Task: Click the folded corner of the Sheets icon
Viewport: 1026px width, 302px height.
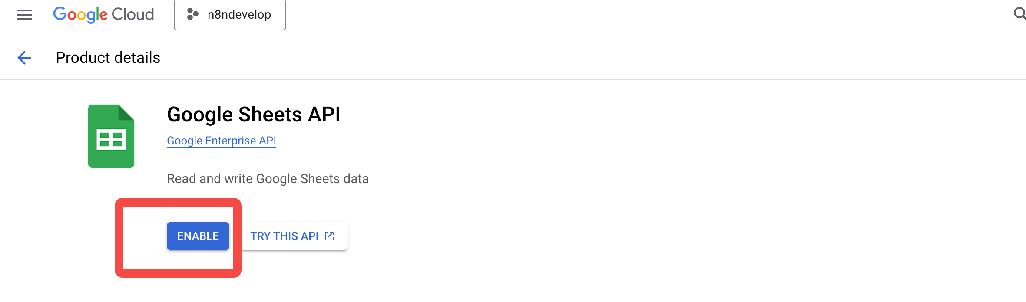Action: pyautogui.click(x=126, y=112)
